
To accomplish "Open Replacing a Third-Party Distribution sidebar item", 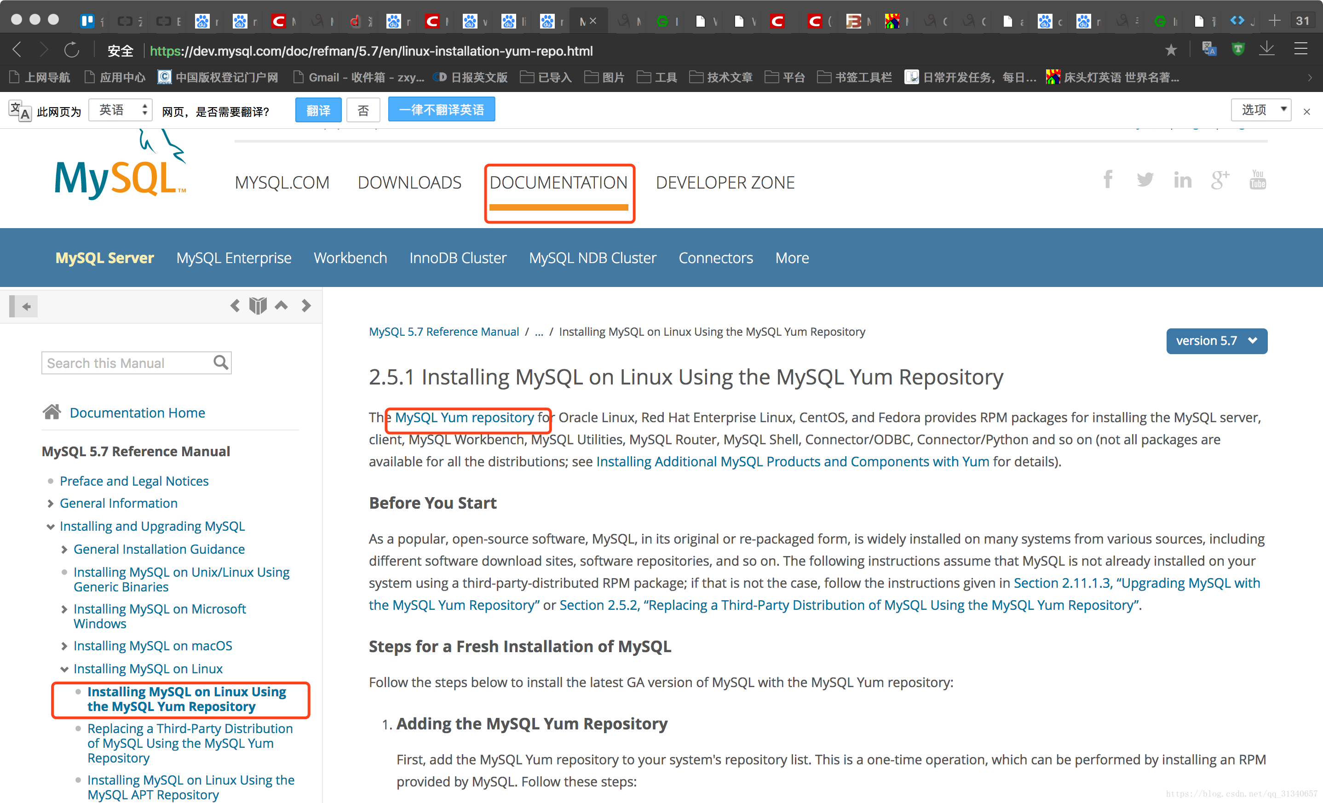I will click(x=190, y=743).
